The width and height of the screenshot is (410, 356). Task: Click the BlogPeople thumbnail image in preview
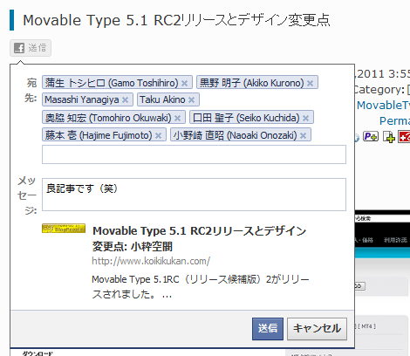pyautogui.click(x=64, y=229)
